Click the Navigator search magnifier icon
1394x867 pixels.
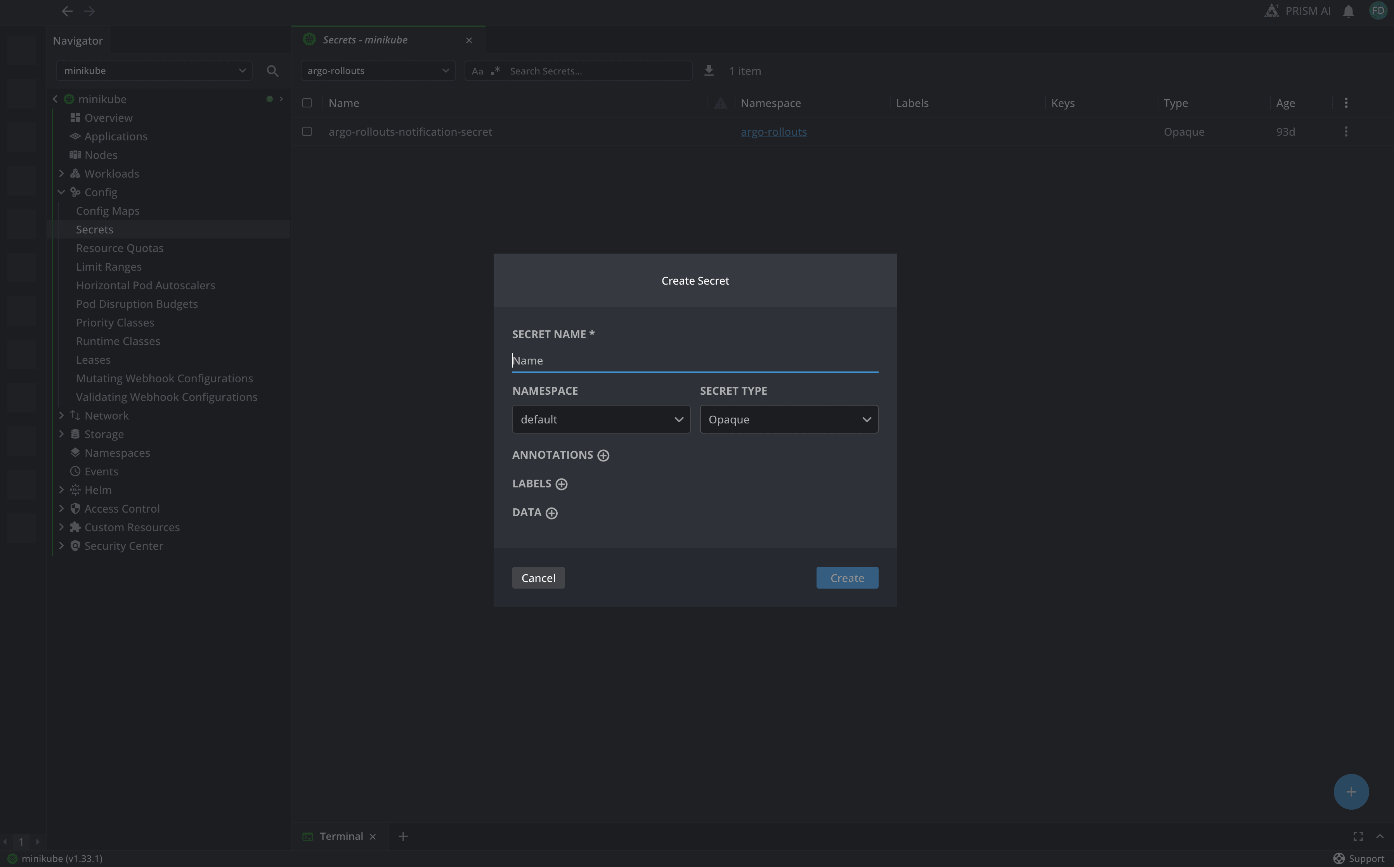click(x=272, y=71)
